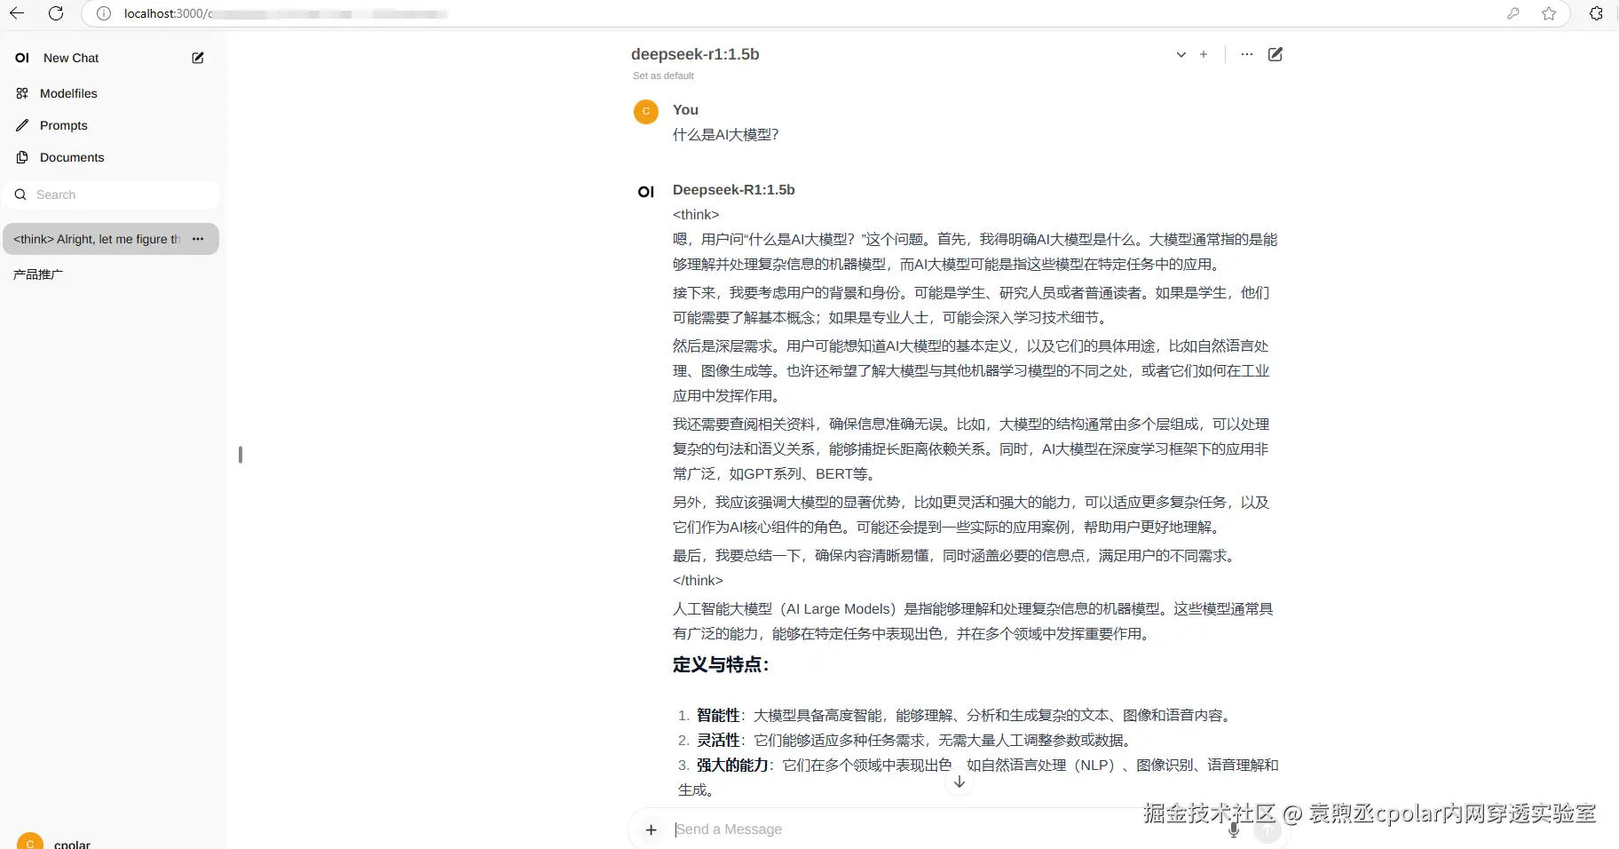This screenshot has height=849, width=1619.
Task: Bookmark this page with star icon
Action: (1549, 13)
